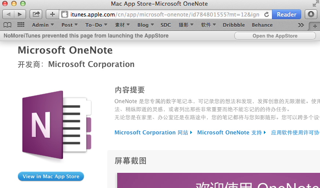Click View in Mac App Store
Image resolution: width=320 pixels, height=188 pixels.
click(51, 176)
